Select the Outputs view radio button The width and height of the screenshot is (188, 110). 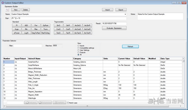(78, 52)
